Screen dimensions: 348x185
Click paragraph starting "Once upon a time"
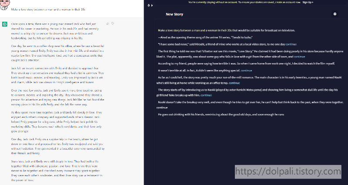55,31
